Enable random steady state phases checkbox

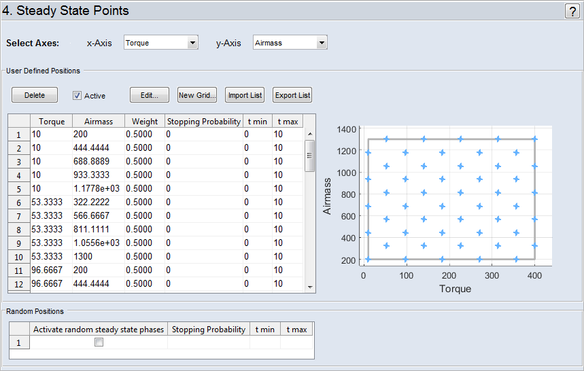coord(99,343)
